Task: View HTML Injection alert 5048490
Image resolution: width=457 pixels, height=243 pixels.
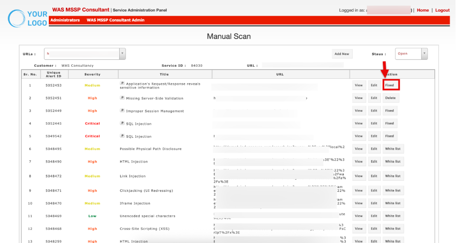Action: pyautogui.click(x=359, y=161)
